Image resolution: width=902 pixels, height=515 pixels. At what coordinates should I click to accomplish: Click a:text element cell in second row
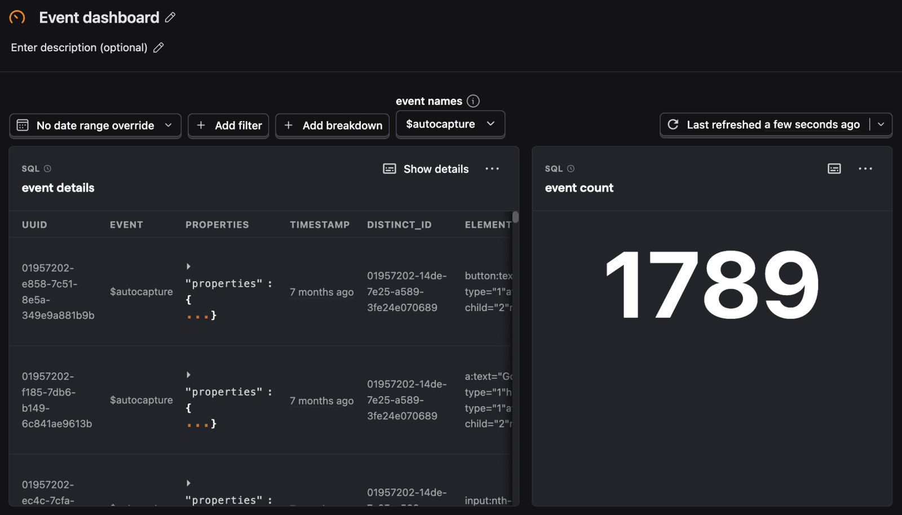(488, 400)
